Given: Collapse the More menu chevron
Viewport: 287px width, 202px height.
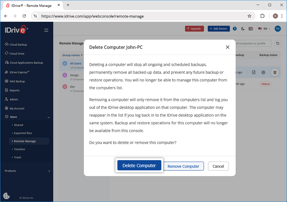Looking at the screenshot, I should (x=49, y=117).
